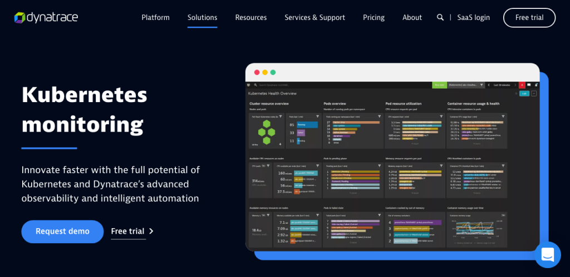This screenshot has height=277, width=570.
Task: Click filter icon on Failed pods tile
Action: click(379, 214)
